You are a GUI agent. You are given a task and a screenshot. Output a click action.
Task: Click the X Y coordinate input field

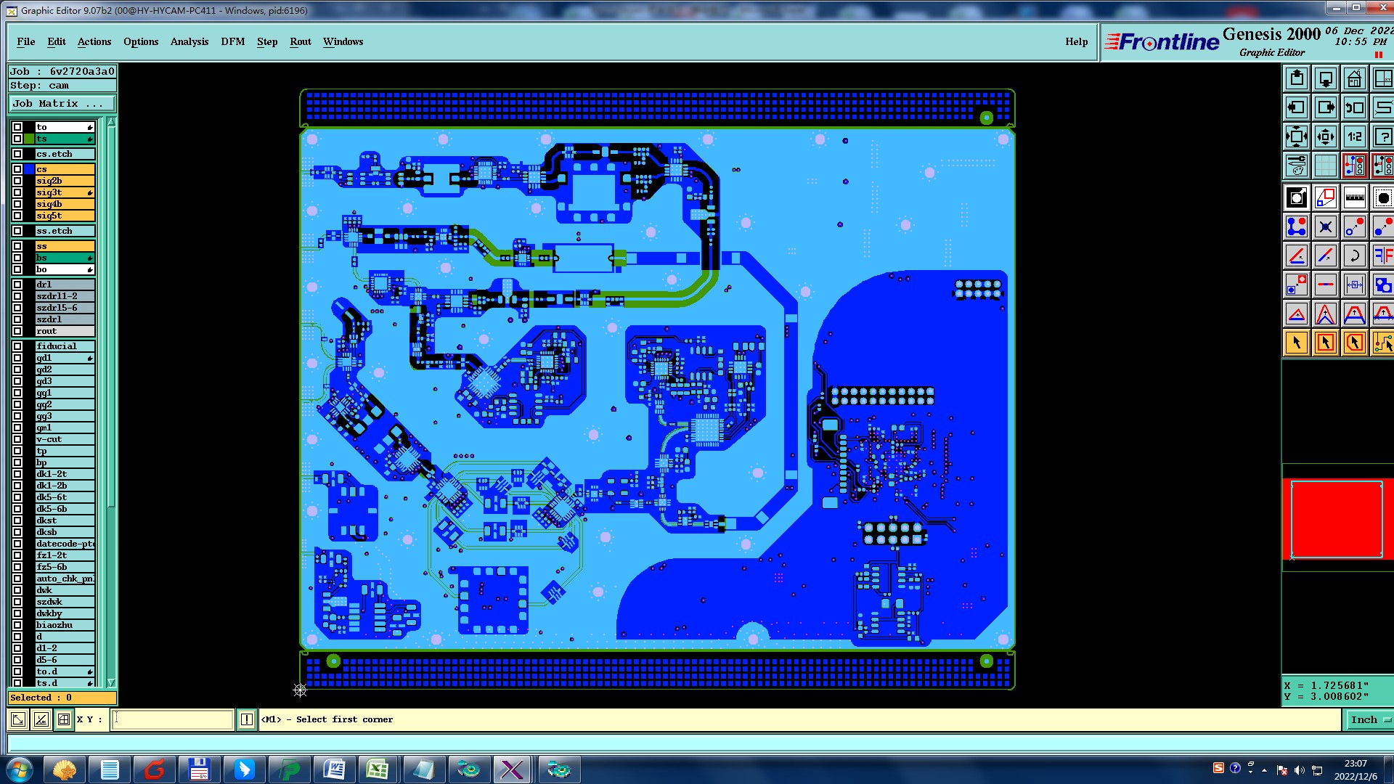coord(173,719)
